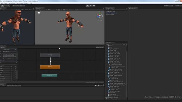Select the PersonageControl script asset

(114, 96)
